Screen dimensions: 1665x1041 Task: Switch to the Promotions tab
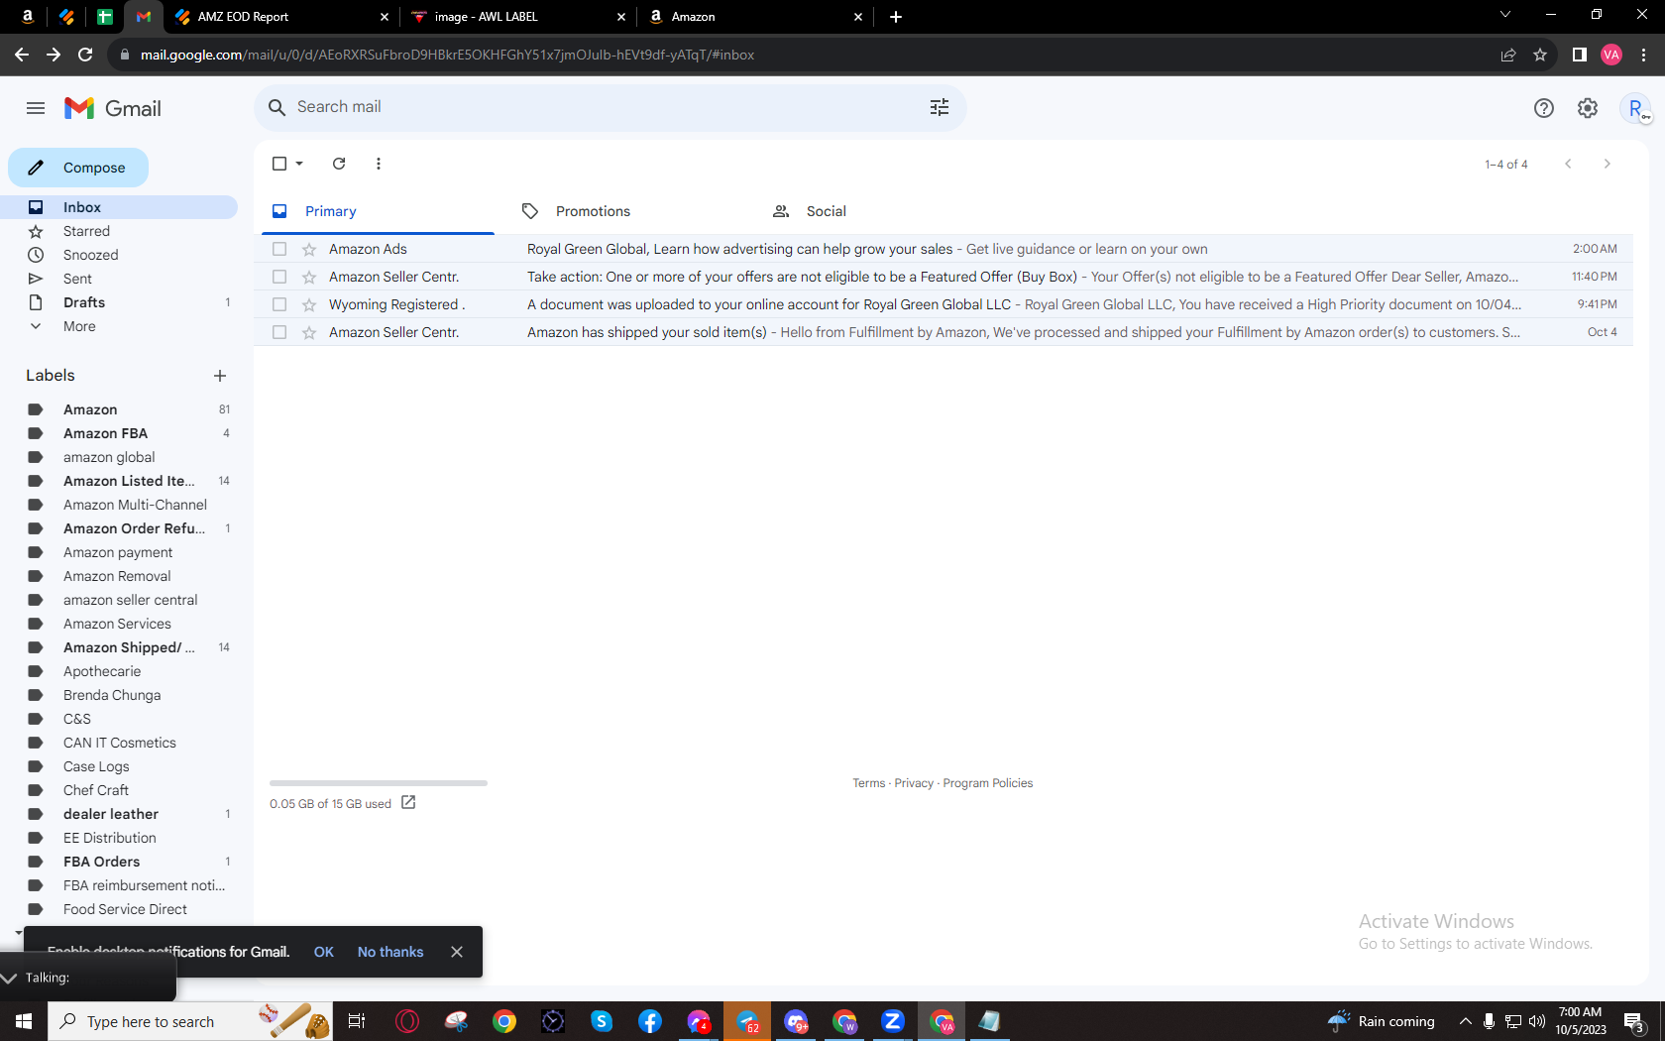[x=593, y=211]
